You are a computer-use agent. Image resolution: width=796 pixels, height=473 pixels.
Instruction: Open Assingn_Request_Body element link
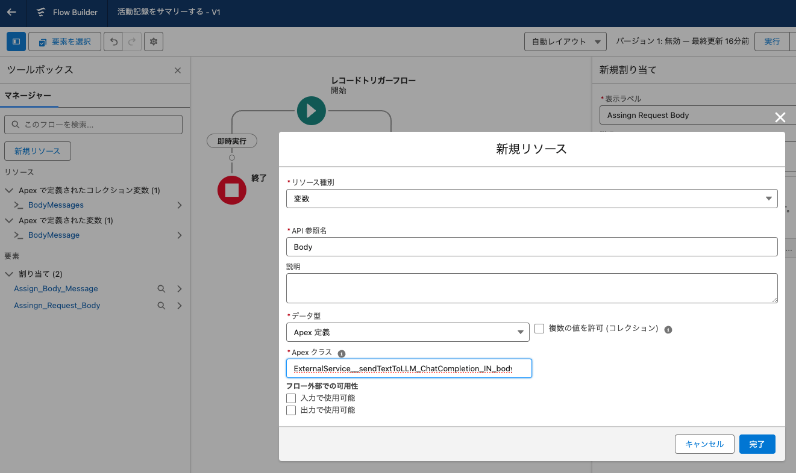pyautogui.click(x=57, y=306)
